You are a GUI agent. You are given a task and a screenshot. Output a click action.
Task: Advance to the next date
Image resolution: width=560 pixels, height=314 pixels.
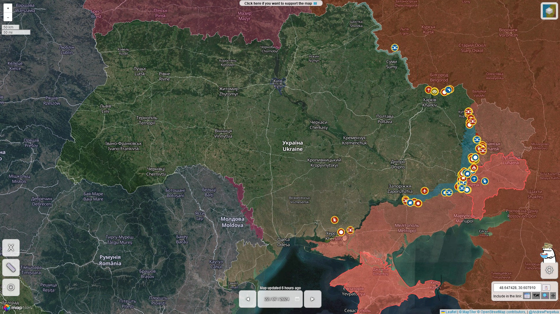pos(313,299)
